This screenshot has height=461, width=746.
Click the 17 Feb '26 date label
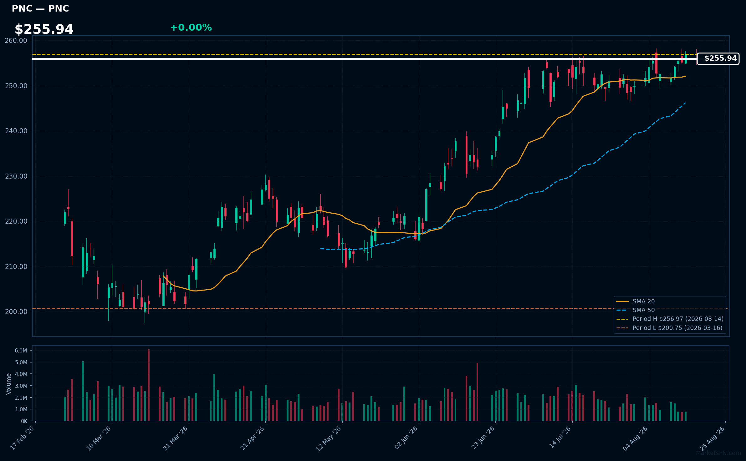point(22,438)
